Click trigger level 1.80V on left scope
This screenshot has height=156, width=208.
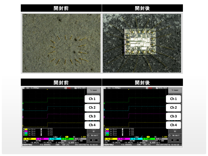(x=83, y=137)
